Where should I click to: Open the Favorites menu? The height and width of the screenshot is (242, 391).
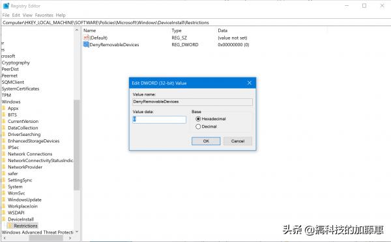click(x=44, y=15)
